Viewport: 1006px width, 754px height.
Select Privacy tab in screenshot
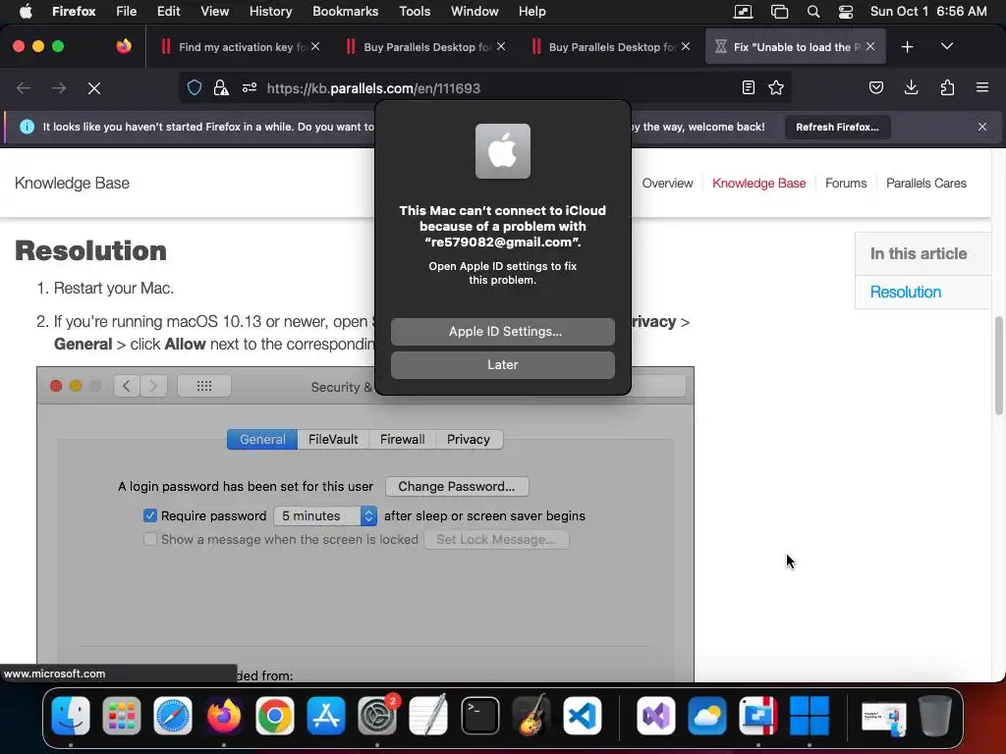469,439
